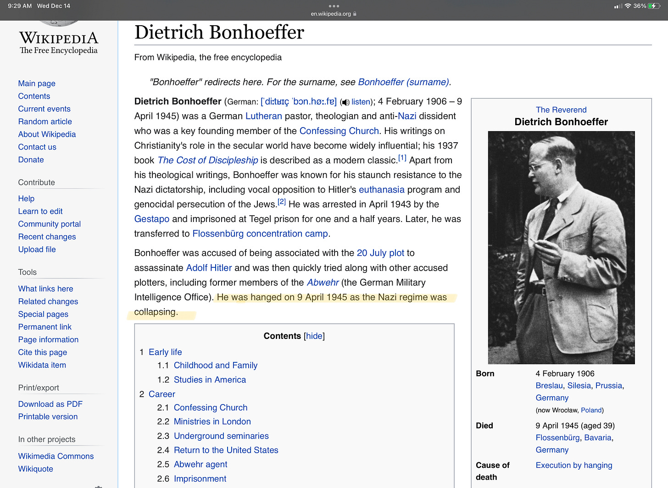The image size is (668, 488).
Task: Open Learn to edit
Action: pyautogui.click(x=40, y=211)
